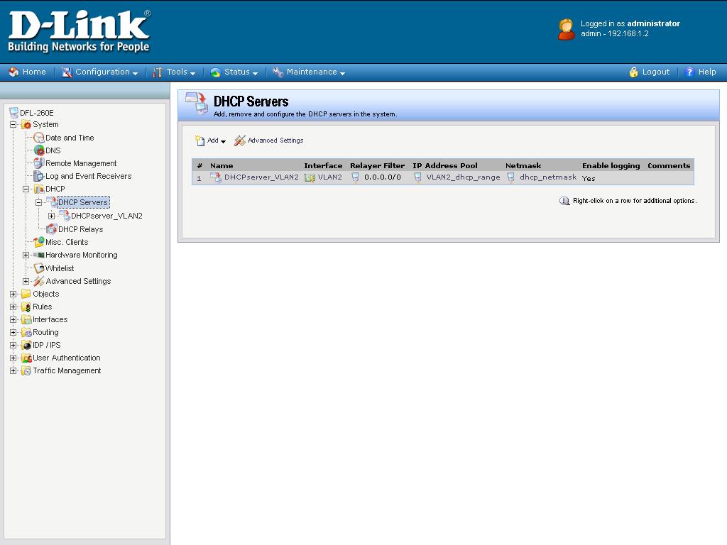Viewport: 727px width, 545px height.
Task: Click the Date and Time clock icon
Action: (39, 138)
